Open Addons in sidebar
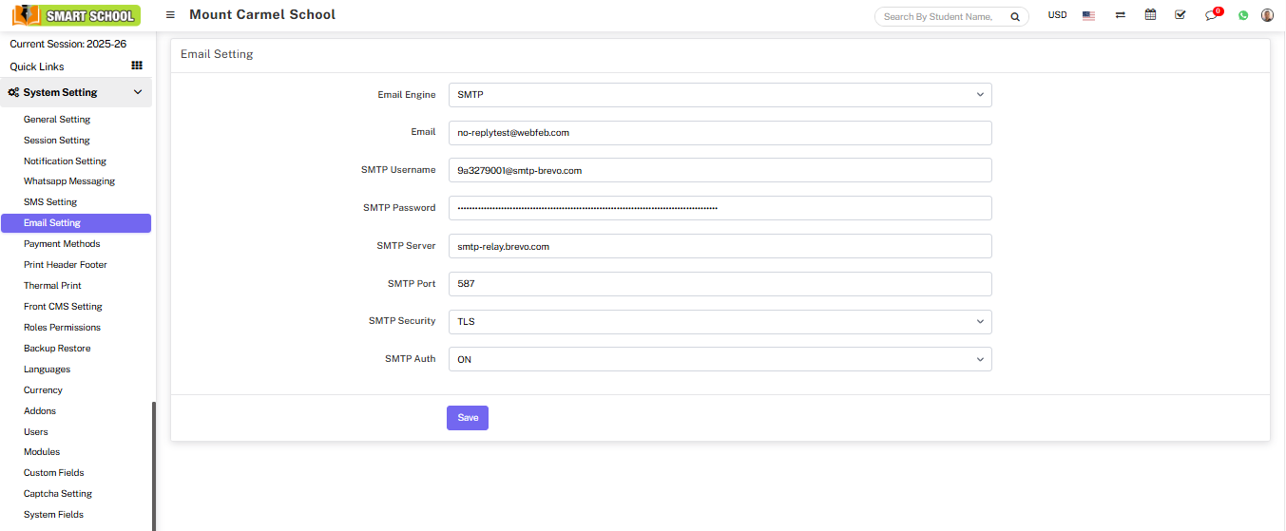 pyautogui.click(x=40, y=411)
